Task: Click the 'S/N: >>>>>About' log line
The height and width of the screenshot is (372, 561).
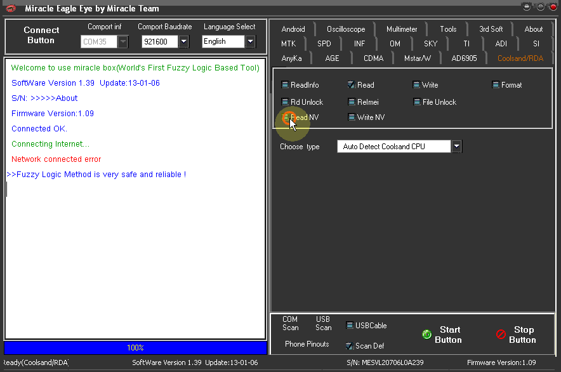Action: pyautogui.click(x=44, y=98)
